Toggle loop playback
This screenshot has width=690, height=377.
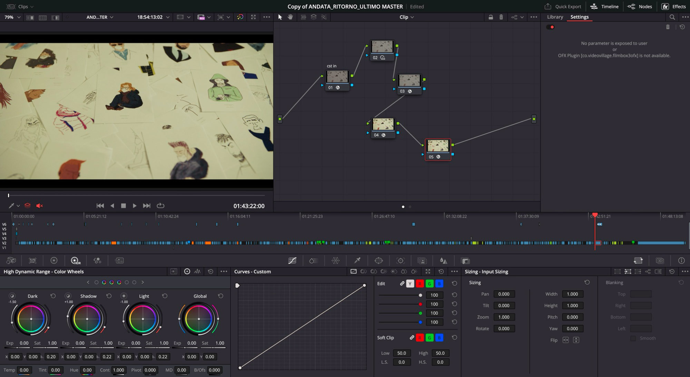(x=160, y=206)
